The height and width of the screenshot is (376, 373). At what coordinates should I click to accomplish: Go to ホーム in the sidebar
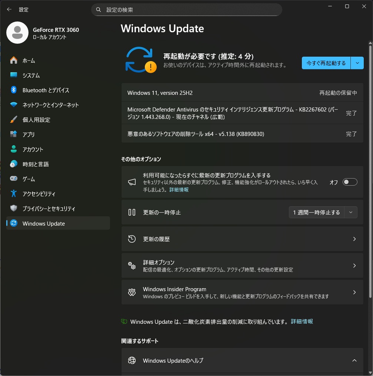tap(58, 60)
